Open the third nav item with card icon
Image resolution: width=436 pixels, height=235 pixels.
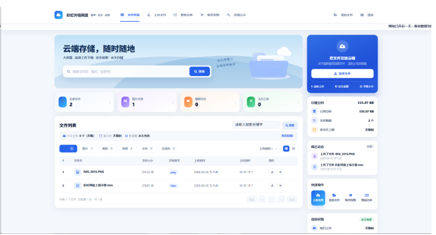183,15
